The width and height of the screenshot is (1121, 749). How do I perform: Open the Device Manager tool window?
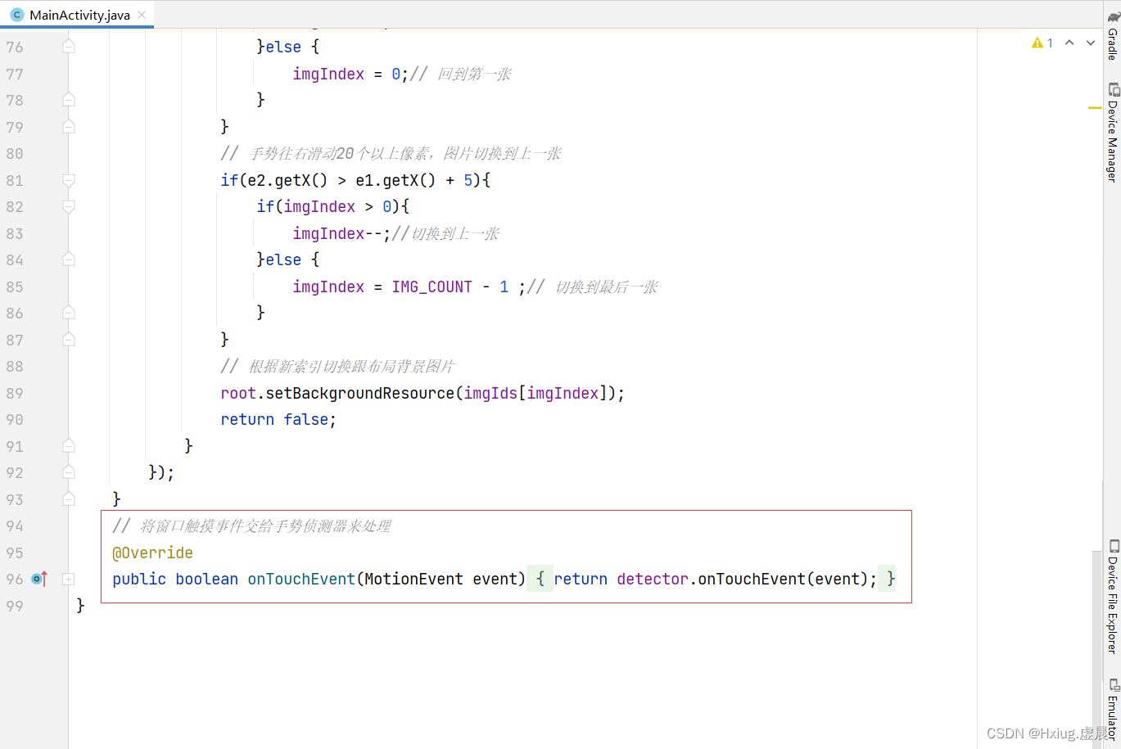click(x=1113, y=133)
